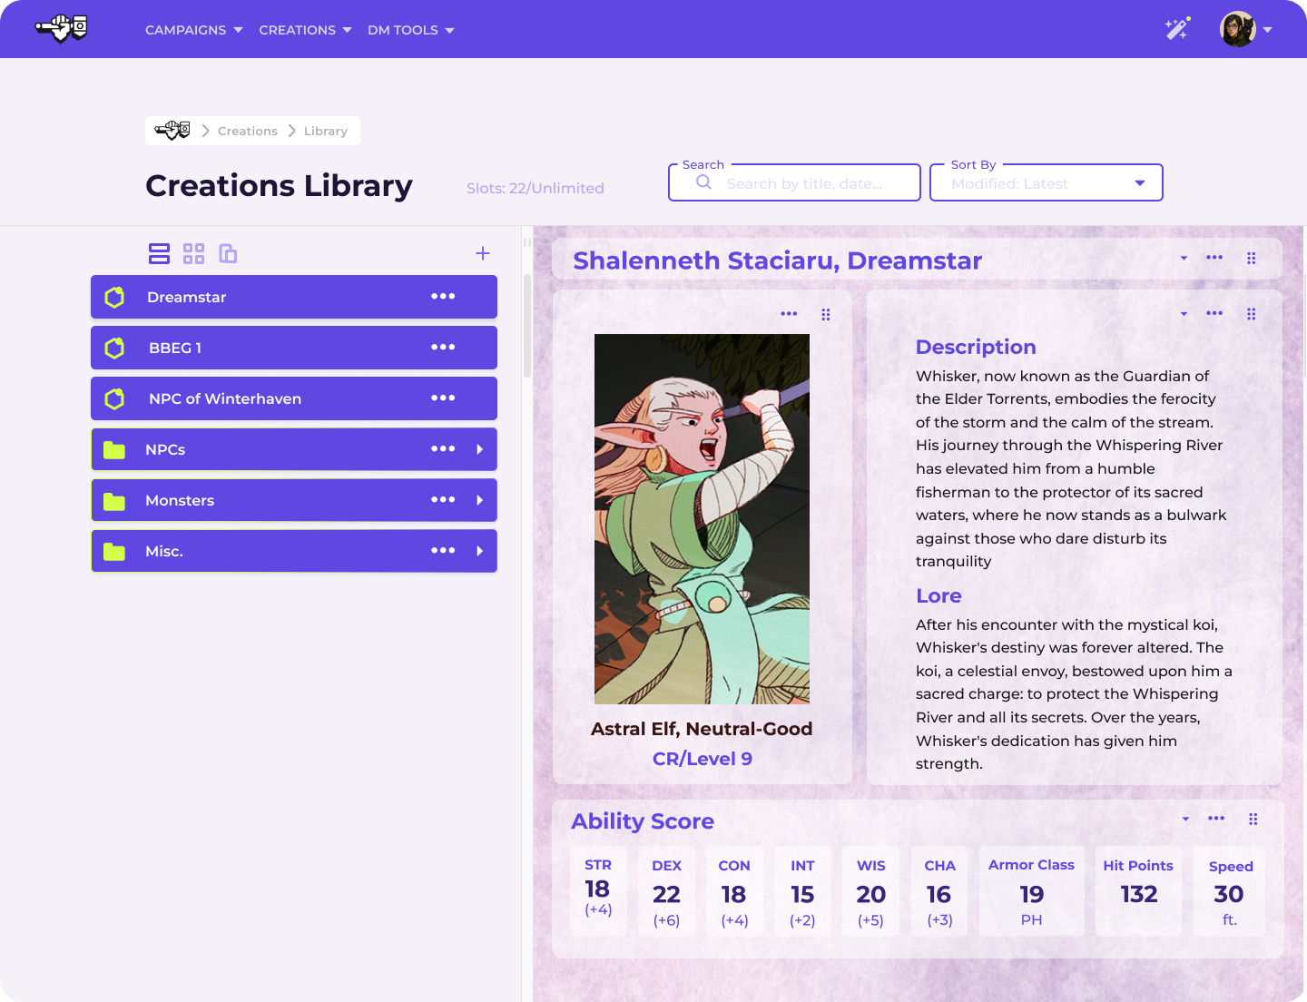The image size is (1307, 1002).
Task: Click the Astral Elf character portrait
Action: [702, 518]
